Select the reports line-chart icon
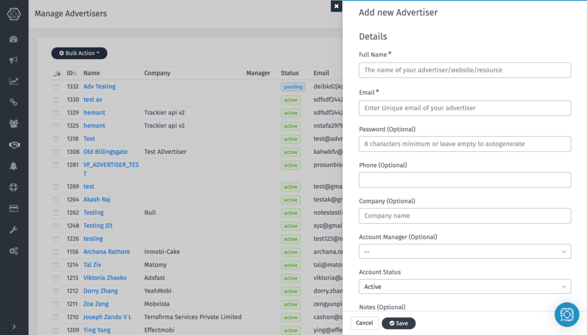The width and height of the screenshot is (587, 335). [x=14, y=81]
